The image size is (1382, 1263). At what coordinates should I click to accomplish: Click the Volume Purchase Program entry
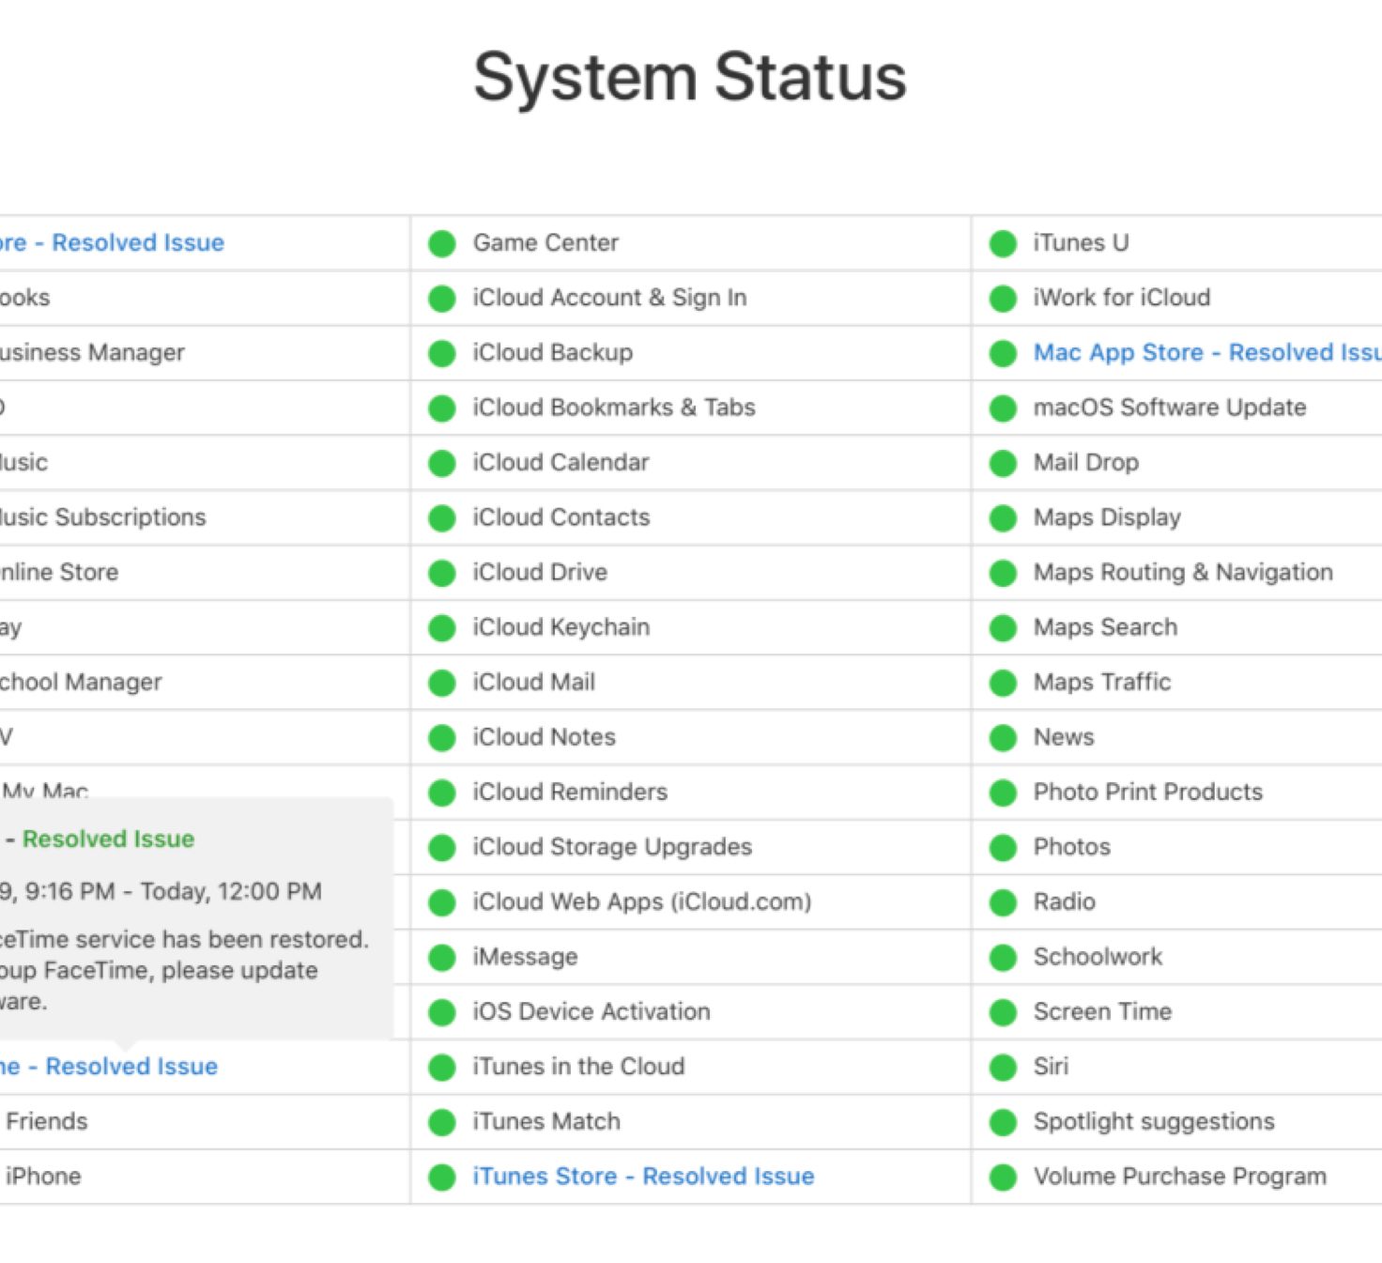1179,1177
